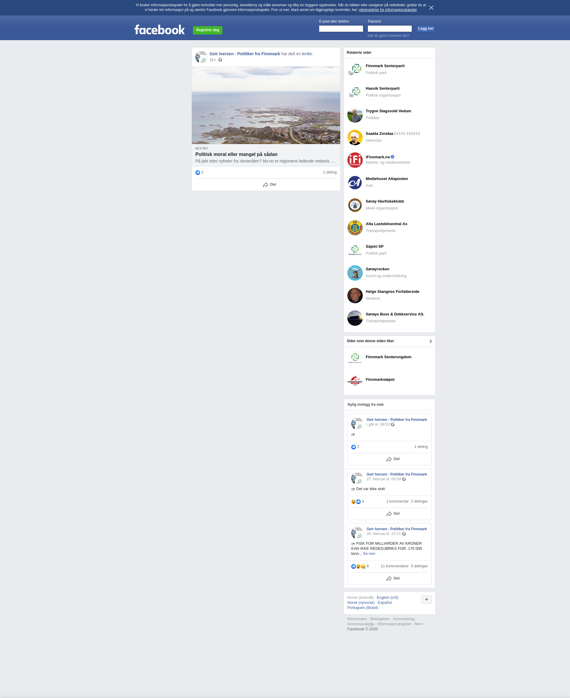Focus the E-post eller telefon field
This screenshot has width=570, height=698.
point(341,29)
